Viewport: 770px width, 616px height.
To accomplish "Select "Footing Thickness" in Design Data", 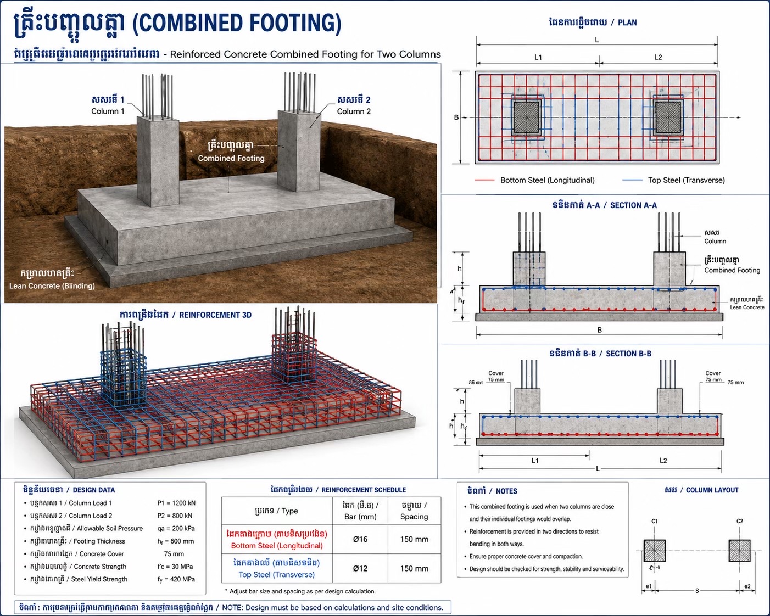I will [99, 541].
